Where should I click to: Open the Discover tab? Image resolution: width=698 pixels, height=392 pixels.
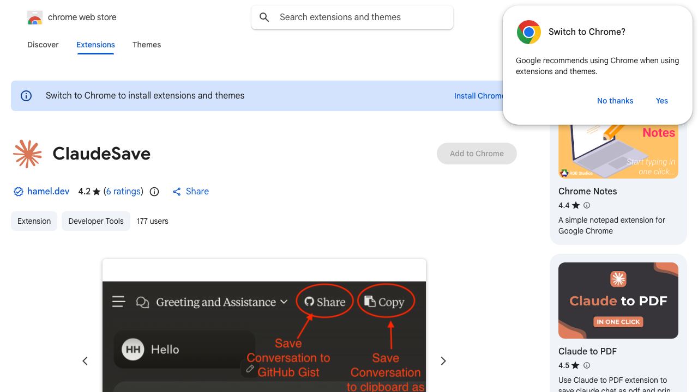click(43, 45)
